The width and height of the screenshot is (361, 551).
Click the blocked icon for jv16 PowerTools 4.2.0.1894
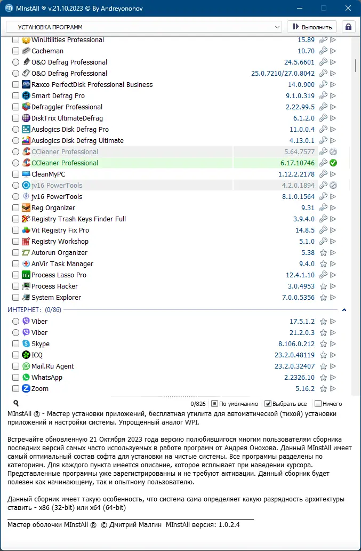coord(333,185)
